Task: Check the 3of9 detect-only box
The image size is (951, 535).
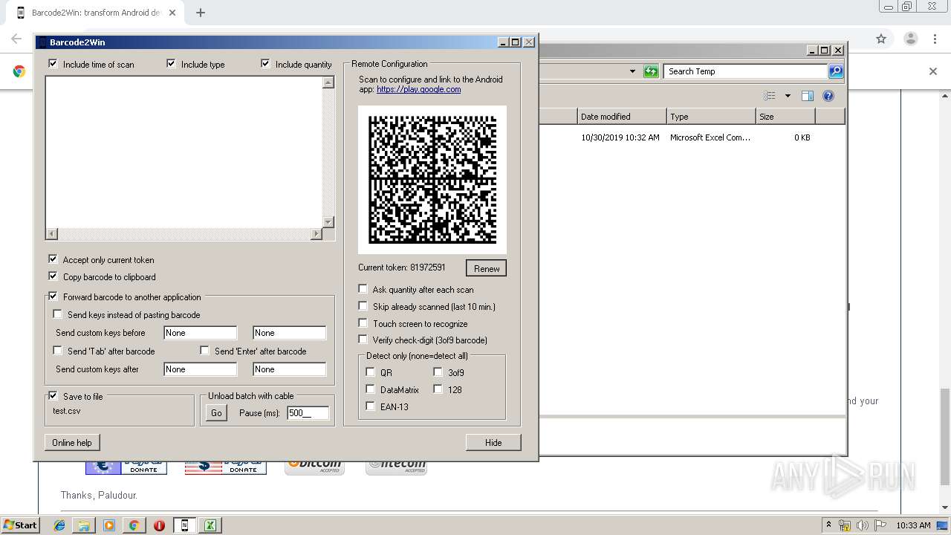Action: [x=438, y=372]
